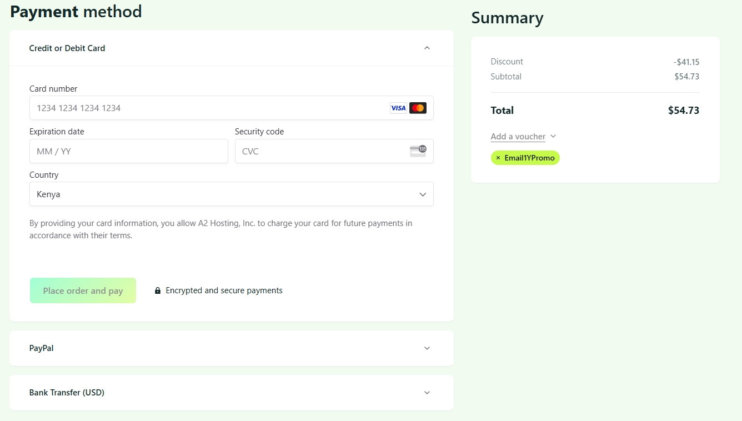This screenshot has width=742, height=421.
Task: Click the CVC card hint icon
Action: [418, 151]
